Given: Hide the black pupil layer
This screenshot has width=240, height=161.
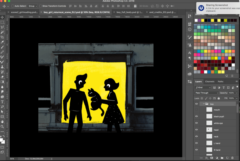Looking at the screenshot, I should click(x=196, y=116).
